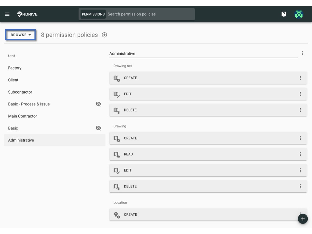This screenshot has width=312, height=234.
Task: Click the add permission policy plus icon
Action: (x=105, y=35)
